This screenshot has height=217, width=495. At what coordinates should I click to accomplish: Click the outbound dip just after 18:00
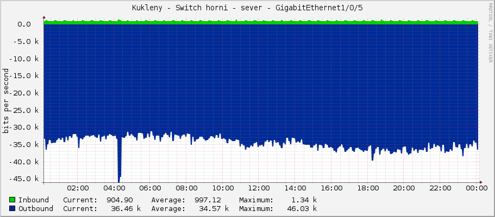(373, 155)
